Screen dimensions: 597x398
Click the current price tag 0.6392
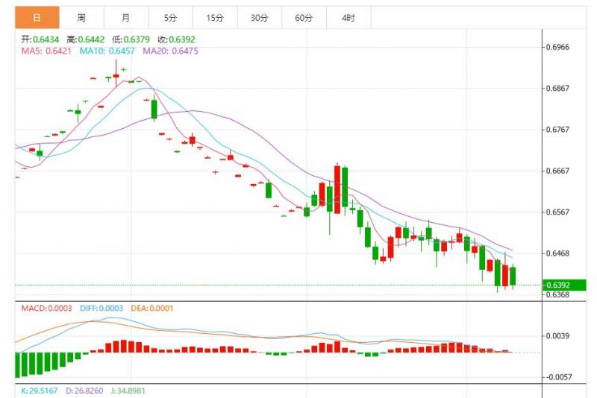(564, 285)
